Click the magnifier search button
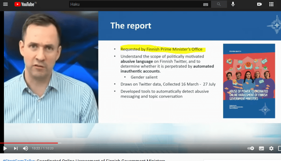The image size is (281, 161). (x=219, y=4)
